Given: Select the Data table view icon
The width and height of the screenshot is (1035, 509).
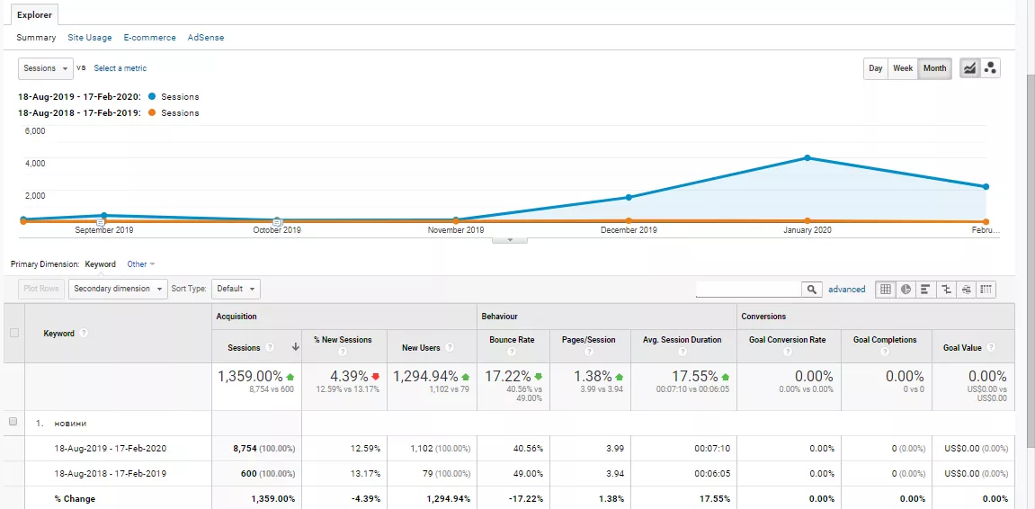Looking at the screenshot, I should pos(886,289).
